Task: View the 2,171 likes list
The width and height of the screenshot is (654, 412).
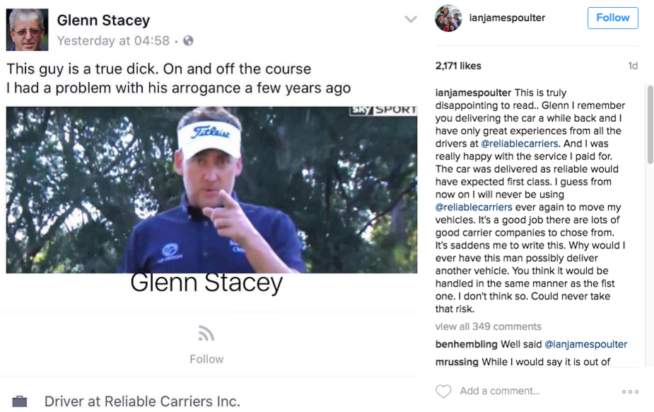Action: point(458,66)
